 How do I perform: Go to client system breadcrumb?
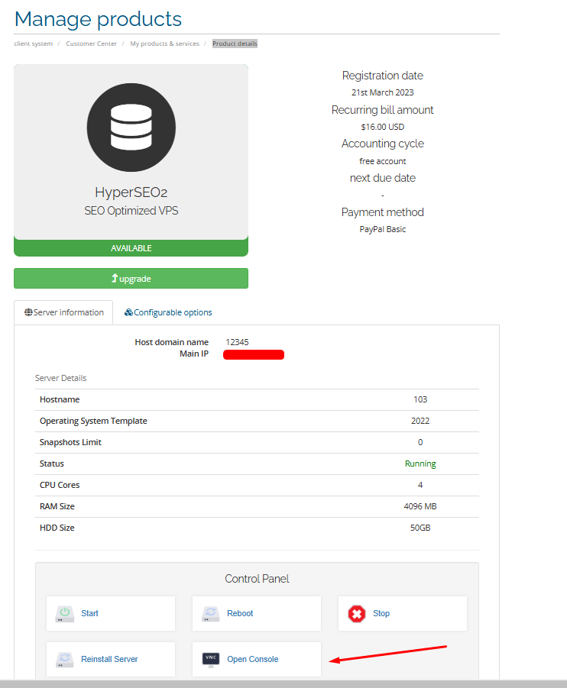click(34, 44)
